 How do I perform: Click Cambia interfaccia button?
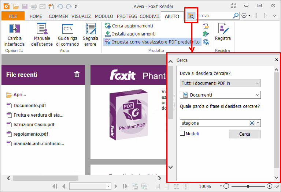point(14,35)
